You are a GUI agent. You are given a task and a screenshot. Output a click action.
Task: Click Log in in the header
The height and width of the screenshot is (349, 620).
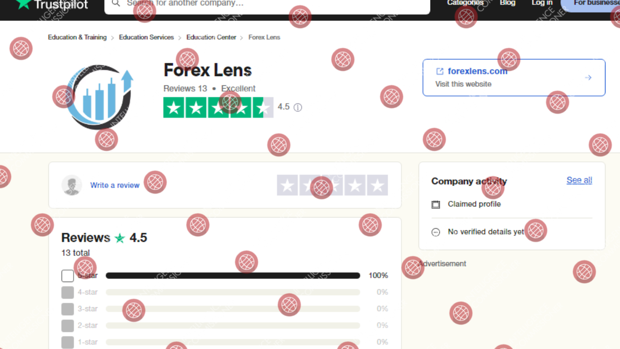click(x=542, y=3)
